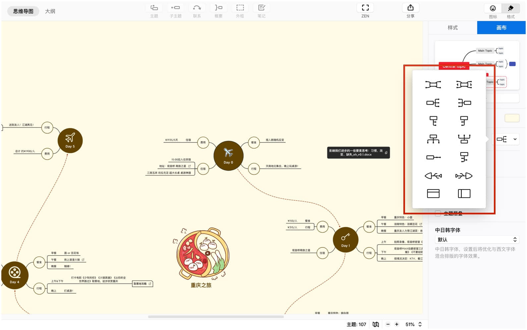527x330 pixels.
Task: Select the fishbone structure with head pointing right
Action: (x=464, y=176)
